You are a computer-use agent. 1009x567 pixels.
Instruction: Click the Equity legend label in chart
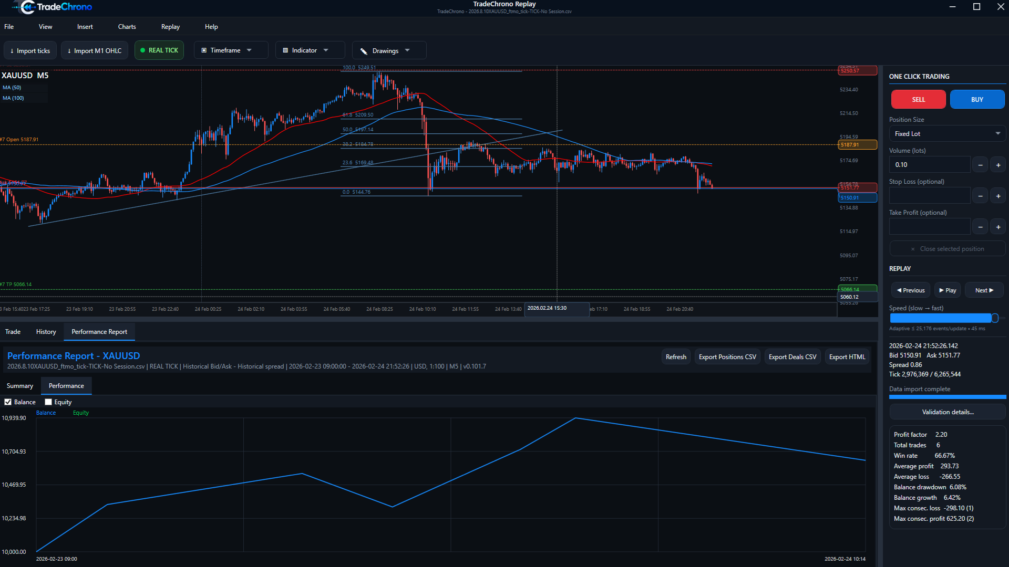81,413
